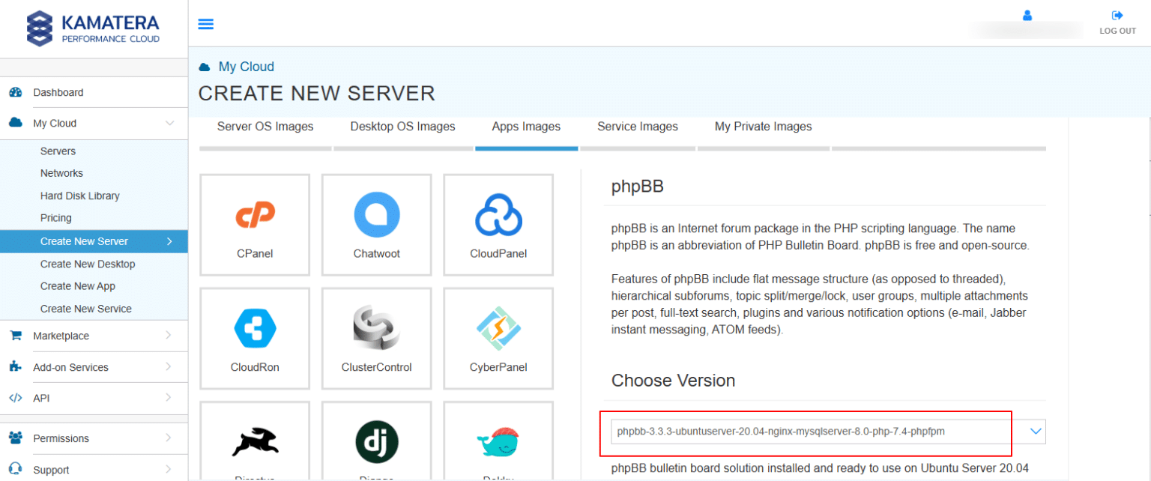The width and height of the screenshot is (1151, 481).
Task: Click the Support headset icon
Action: [x=15, y=470]
